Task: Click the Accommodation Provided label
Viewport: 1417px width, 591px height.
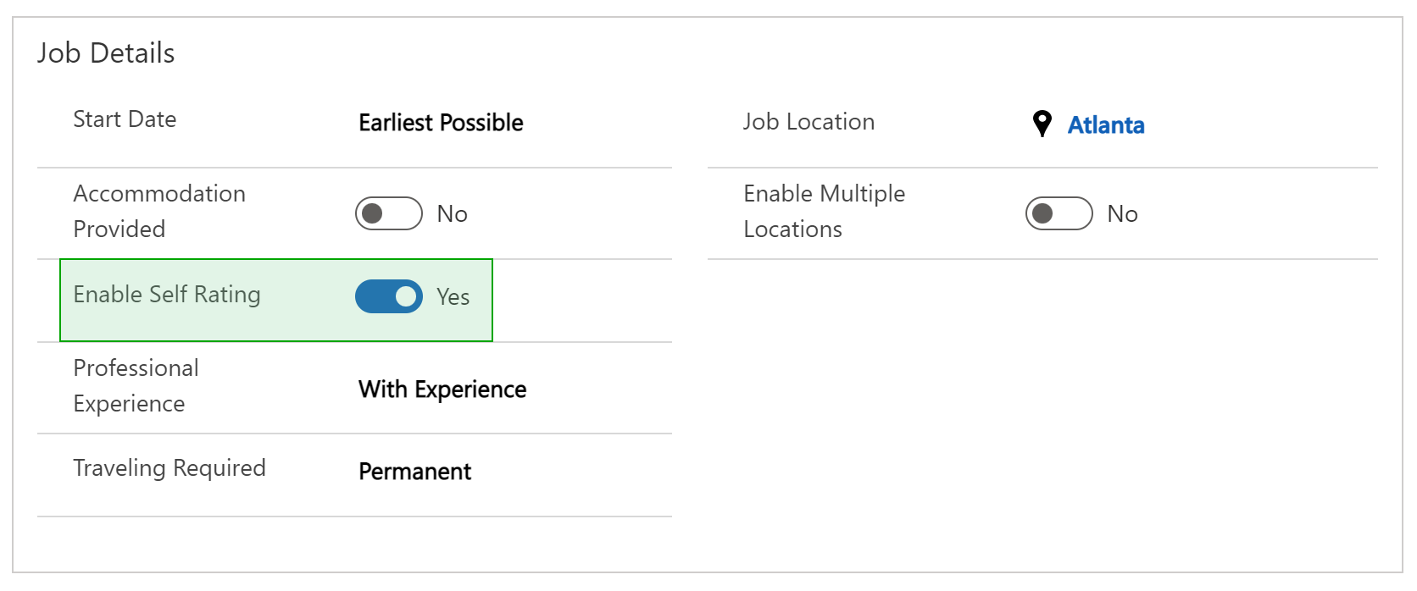Action: coord(159,211)
